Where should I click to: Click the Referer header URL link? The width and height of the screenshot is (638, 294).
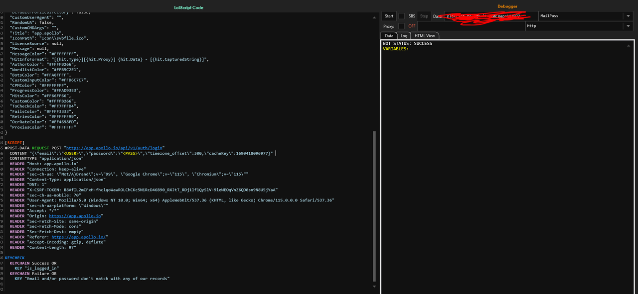tap(79, 237)
